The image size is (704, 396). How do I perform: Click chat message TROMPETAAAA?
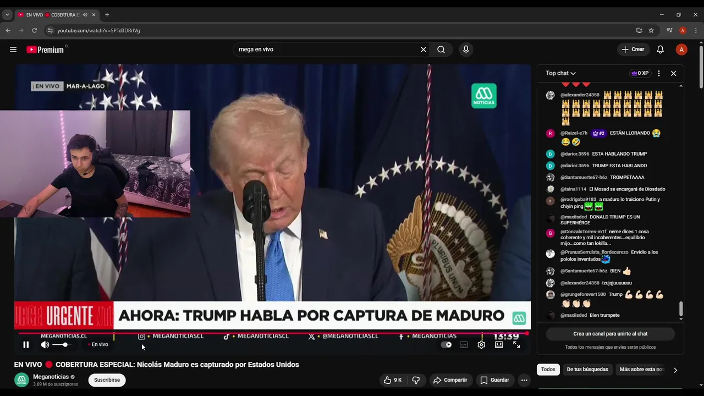click(x=626, y=178)
